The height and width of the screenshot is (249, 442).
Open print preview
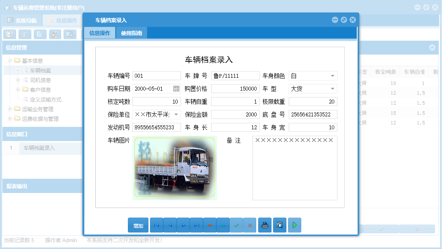tap(280, 225)
